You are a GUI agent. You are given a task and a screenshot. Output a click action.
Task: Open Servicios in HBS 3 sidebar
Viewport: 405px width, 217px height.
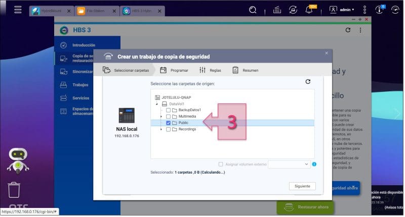point(87,98)
